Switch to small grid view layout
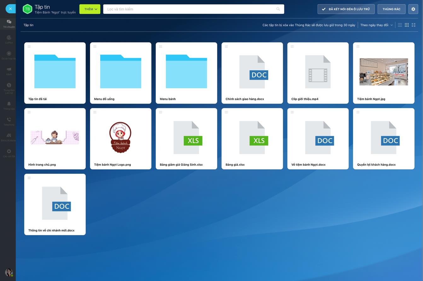 point(407,25)
